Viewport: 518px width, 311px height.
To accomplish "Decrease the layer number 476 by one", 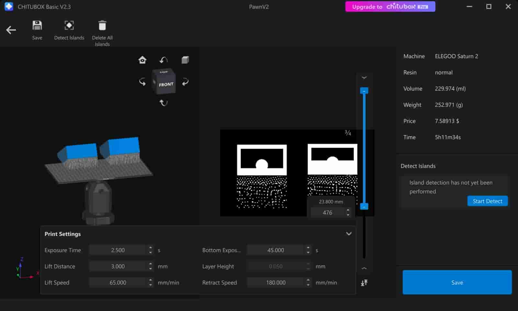I will (348, 215).
